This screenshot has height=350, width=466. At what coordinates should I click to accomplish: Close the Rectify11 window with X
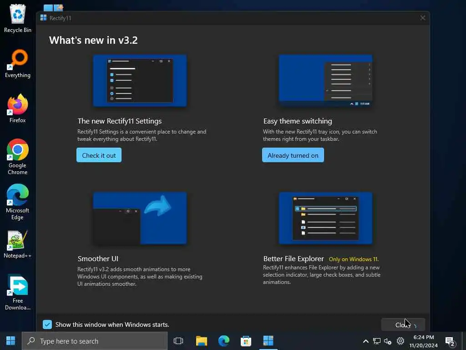coord(423,18)
